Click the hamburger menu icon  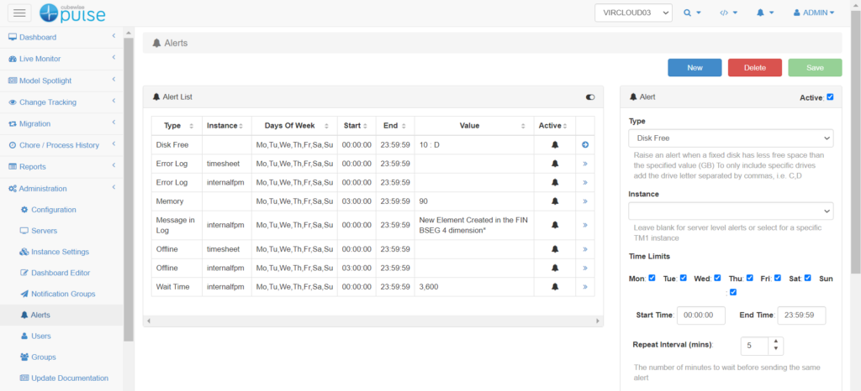pyautogui.click(x=21, y=13)
